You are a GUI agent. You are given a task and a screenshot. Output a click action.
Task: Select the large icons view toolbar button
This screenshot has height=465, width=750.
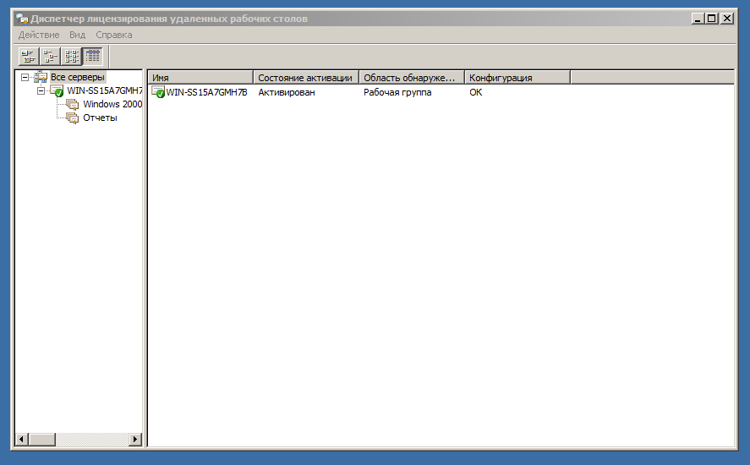tap(29, 57)
